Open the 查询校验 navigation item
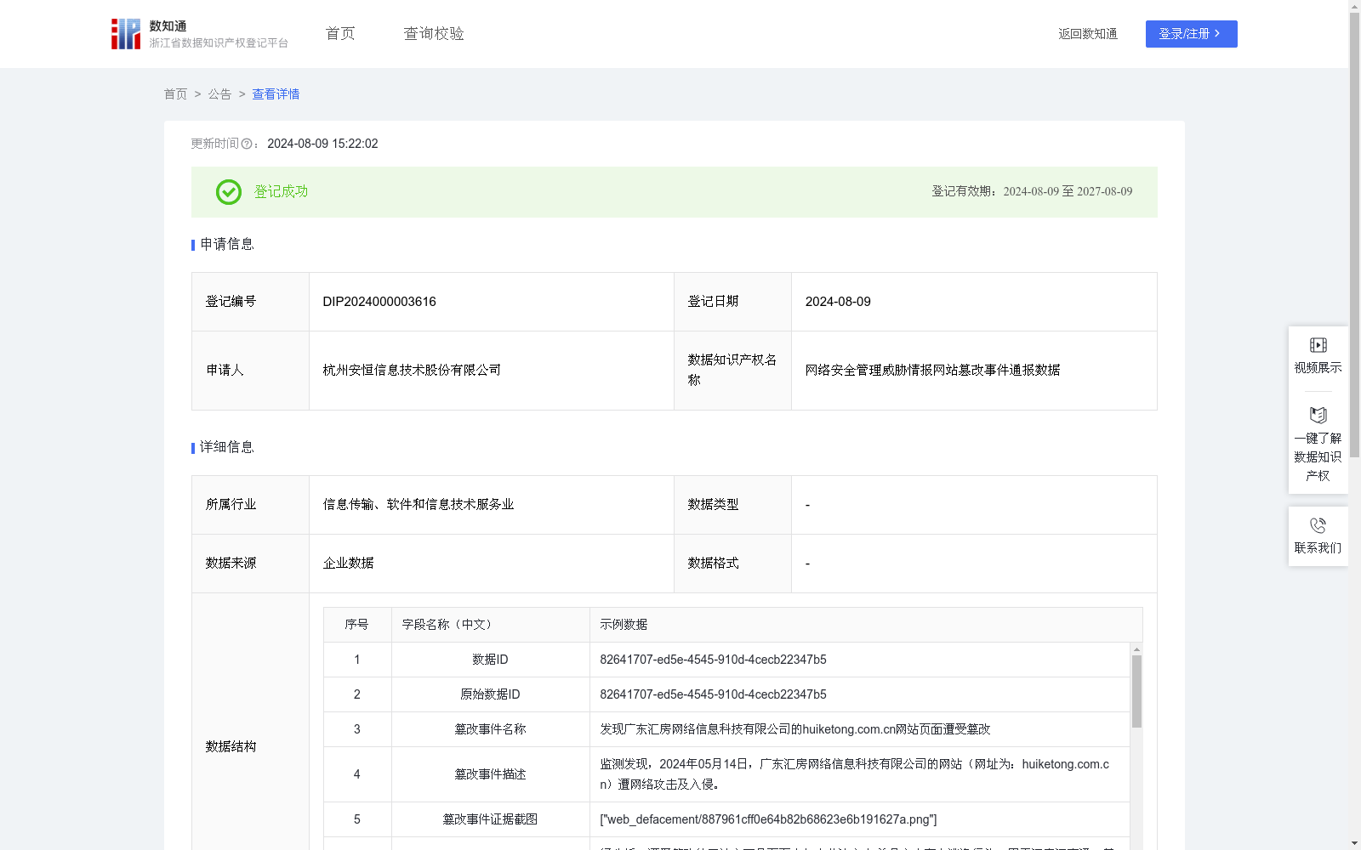This screenshot has width=1361, height=850. point(434,34)
